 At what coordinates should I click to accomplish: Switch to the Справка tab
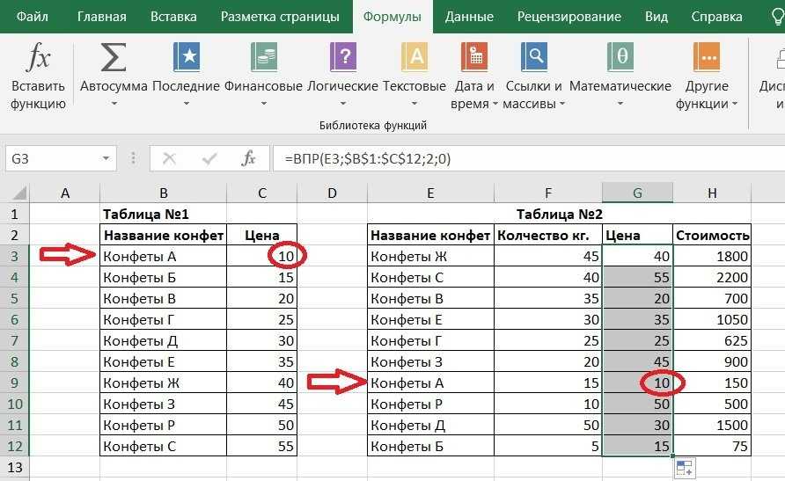tap(717, 17)
